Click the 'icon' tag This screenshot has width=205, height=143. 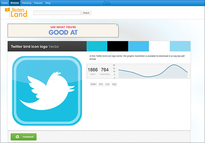tap(107, 84)
